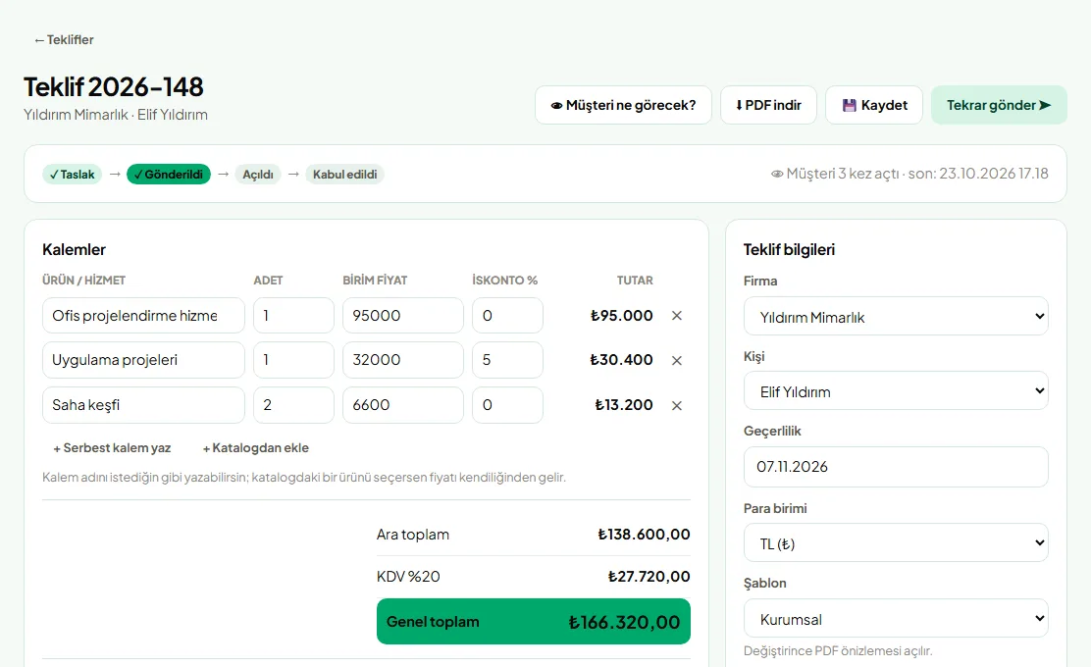1091x667 pixels.
Task: Remove the Uygulama projeleri line item
Action: tap(676, 360)
